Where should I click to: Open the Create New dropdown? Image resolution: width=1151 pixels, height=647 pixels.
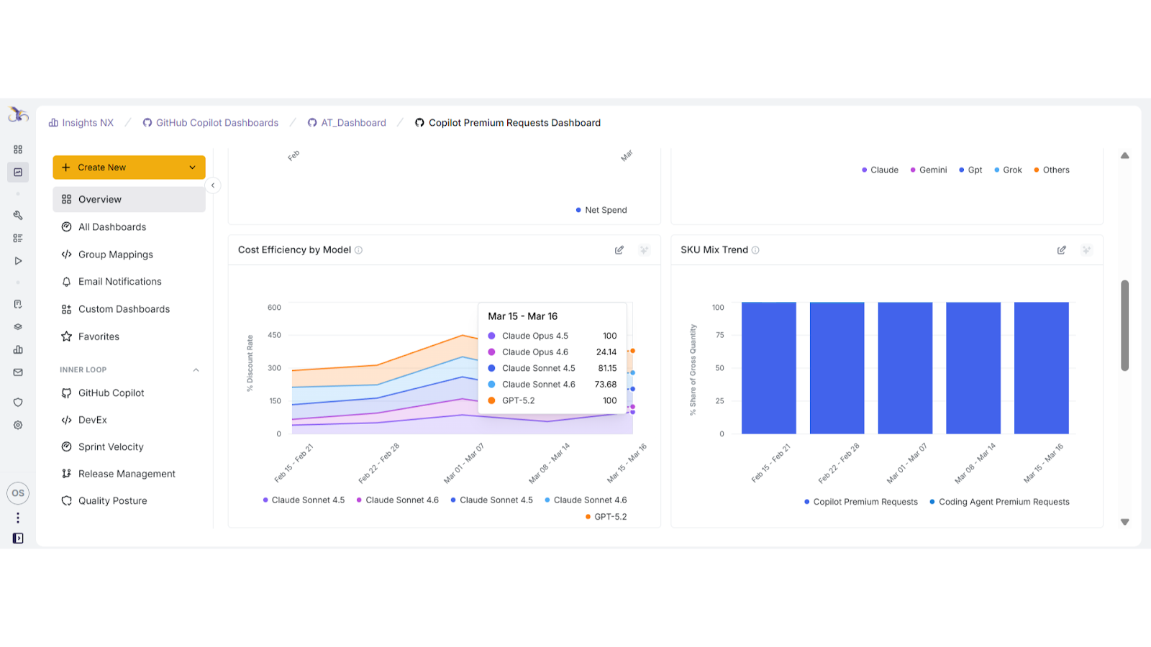point(129,168)
